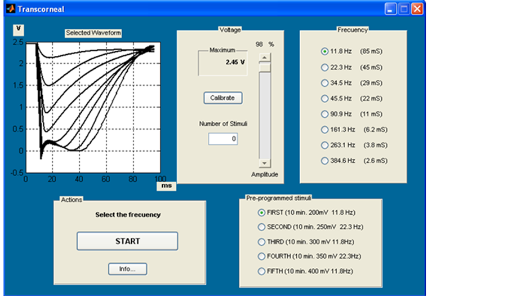Pick the 384.6 Hz frequency option

324,161
